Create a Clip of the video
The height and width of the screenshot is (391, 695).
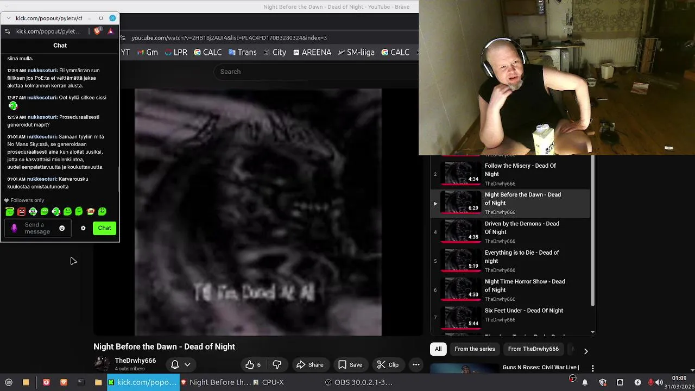[x=388, y=365]
